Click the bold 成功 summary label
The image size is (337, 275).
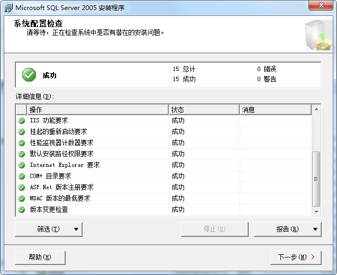point(50,76)
